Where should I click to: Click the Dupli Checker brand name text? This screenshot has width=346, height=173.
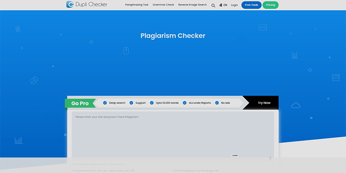(92, 5)
